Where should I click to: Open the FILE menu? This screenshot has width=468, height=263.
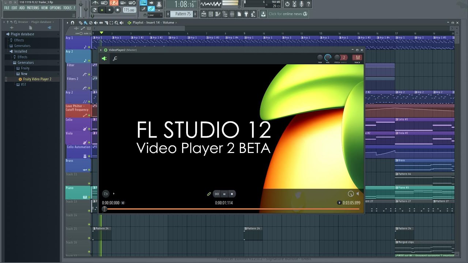pos(7,8)
